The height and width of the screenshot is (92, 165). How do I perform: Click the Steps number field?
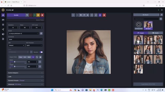pos(25,28)
